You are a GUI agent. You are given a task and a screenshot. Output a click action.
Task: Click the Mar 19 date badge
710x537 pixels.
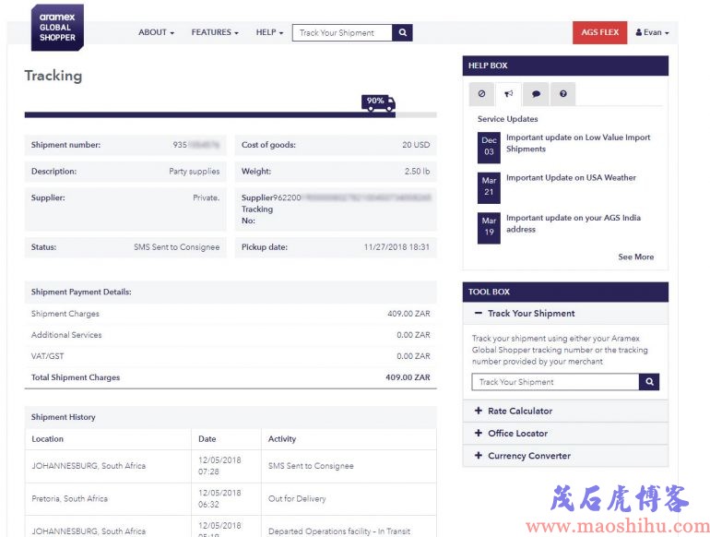pyautogui.click(x=489, y=228)
